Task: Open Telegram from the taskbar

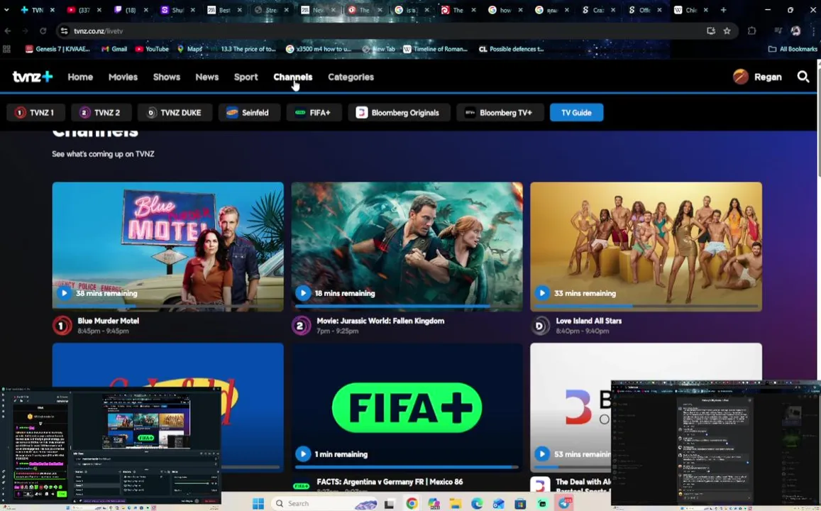Action: tap(564, 504)
